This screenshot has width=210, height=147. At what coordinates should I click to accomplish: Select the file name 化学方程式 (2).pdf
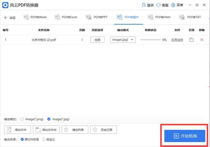[x=44, y=40]
